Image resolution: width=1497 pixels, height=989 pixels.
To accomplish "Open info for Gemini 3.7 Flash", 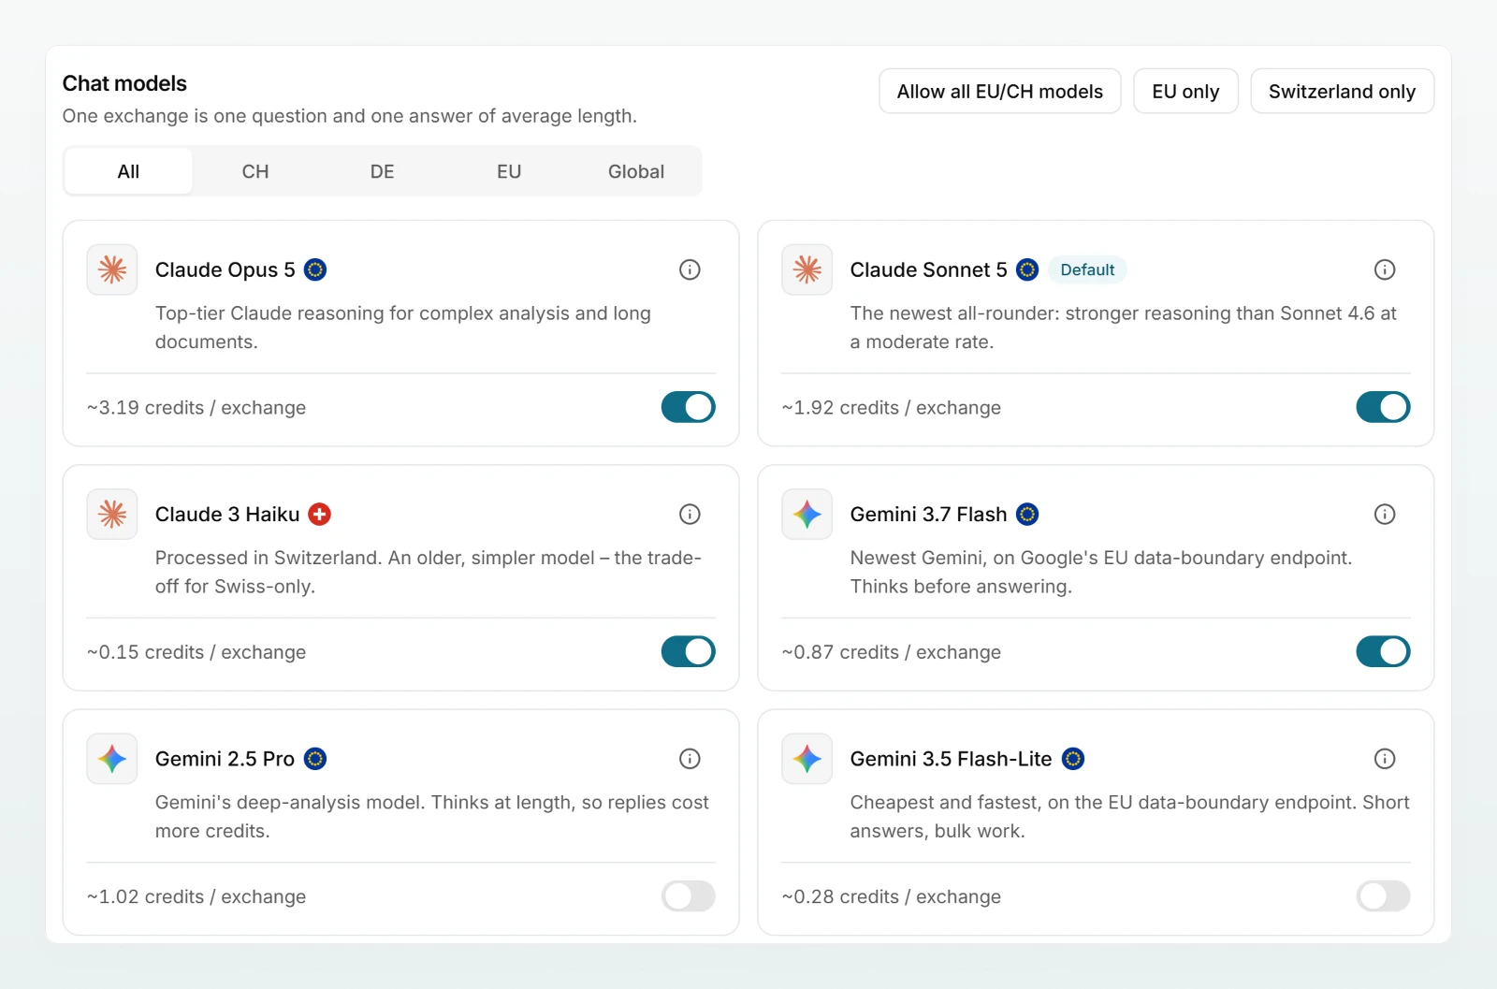I will (x=1385, y=514).
